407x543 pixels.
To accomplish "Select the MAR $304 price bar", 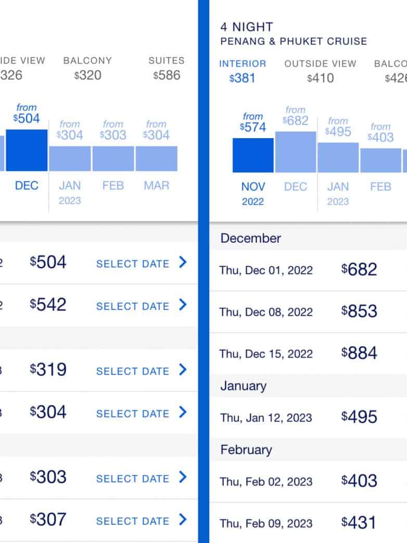I will (157, 158).
